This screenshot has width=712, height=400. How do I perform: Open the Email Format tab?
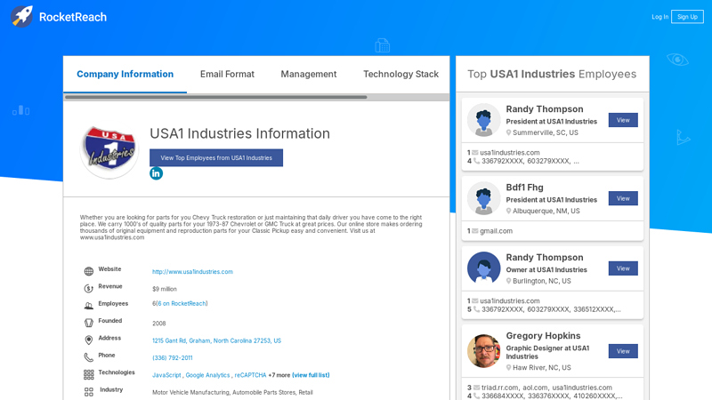click(x=227, y=74)
